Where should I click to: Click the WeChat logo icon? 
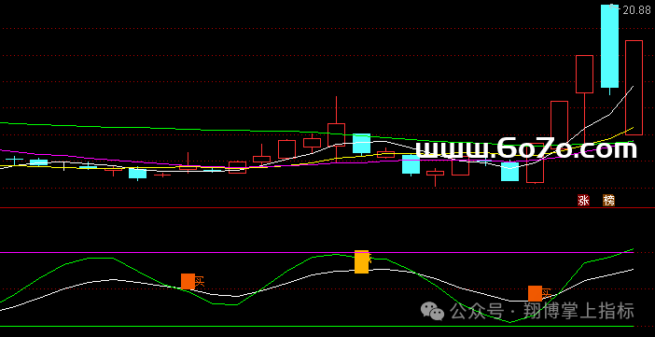pyautogui.click(x=432, y=311)
